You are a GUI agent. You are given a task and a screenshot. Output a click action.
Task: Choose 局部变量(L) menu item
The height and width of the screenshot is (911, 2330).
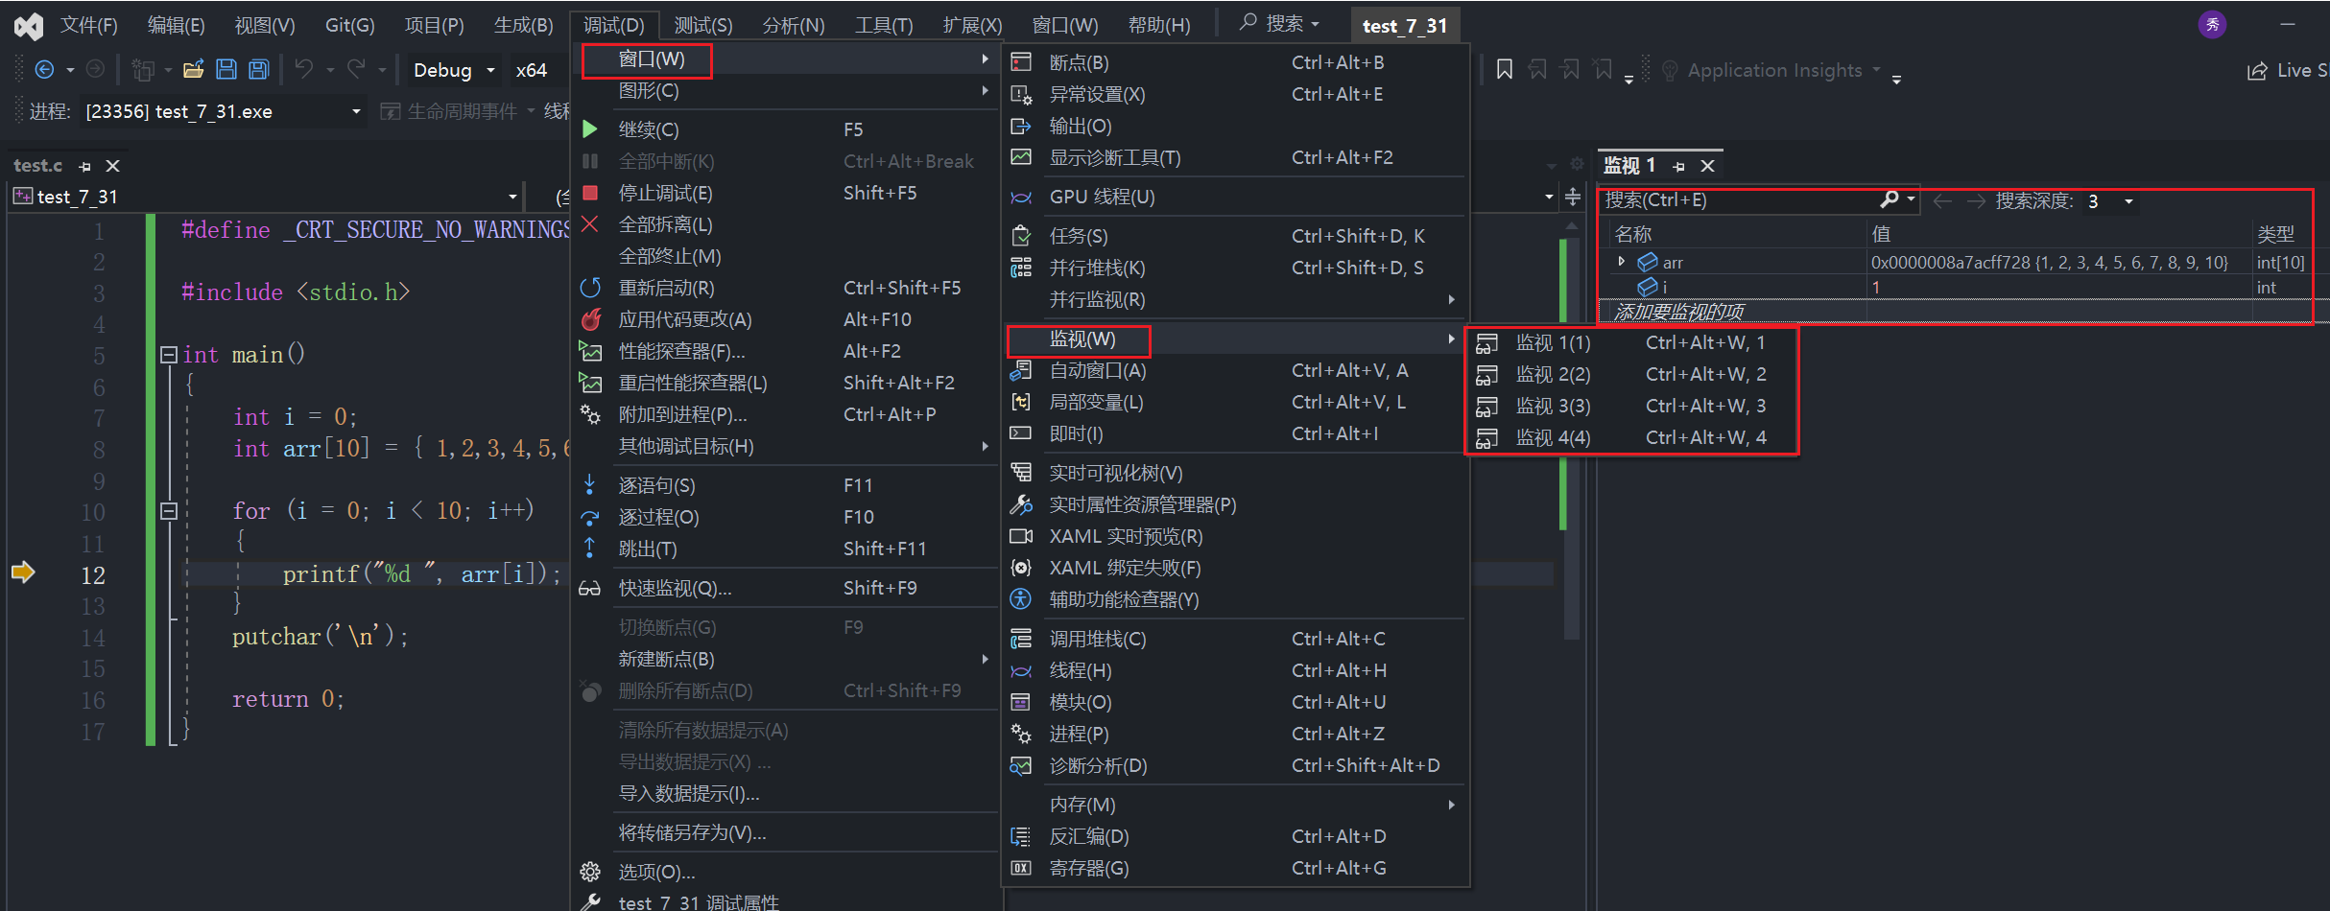pos(1236,402)
